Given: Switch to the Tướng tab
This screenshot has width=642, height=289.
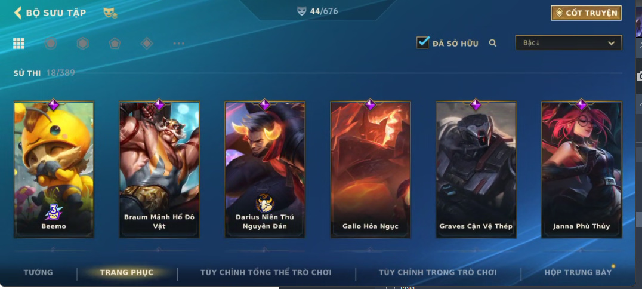Looking at the screenshot, I should 38,273.
